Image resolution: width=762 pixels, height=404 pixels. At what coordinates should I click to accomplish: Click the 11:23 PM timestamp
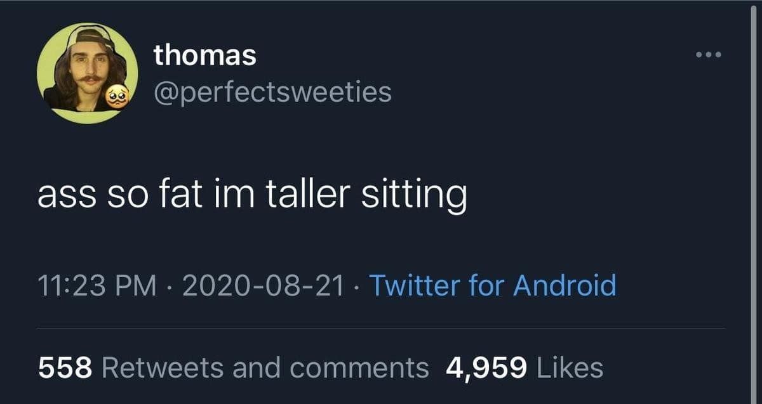(x=97, y=285)
